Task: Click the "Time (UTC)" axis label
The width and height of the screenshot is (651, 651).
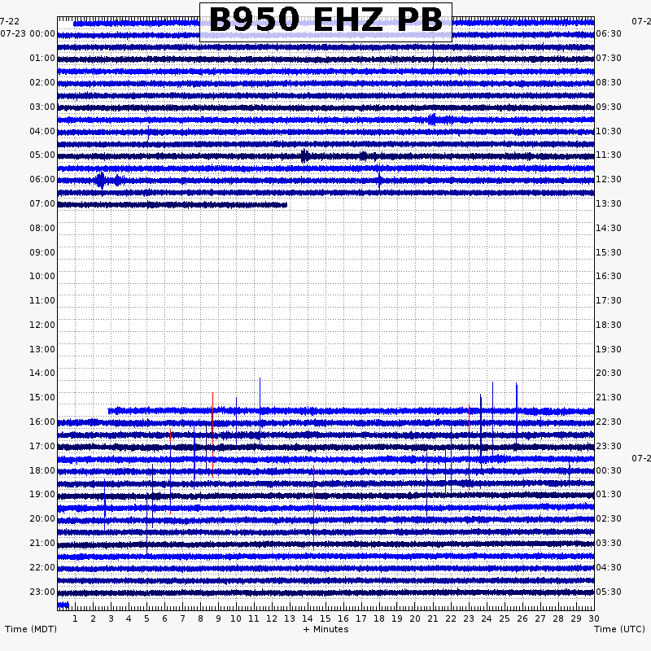Action: 619,629
